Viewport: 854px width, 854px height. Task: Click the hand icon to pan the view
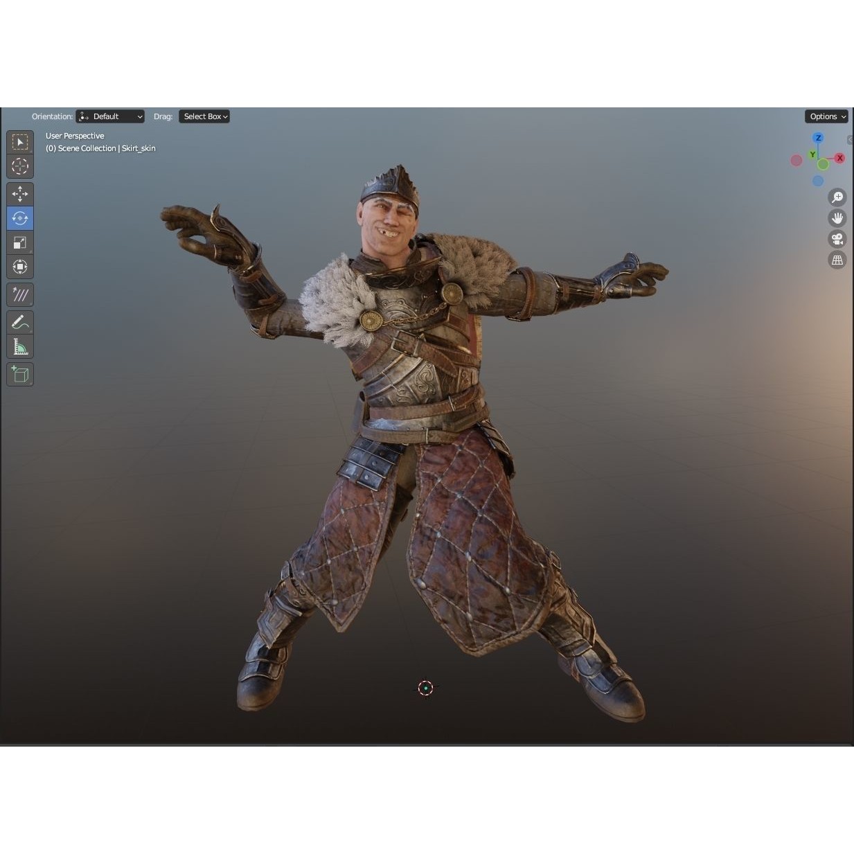click(x=837, y=217)
